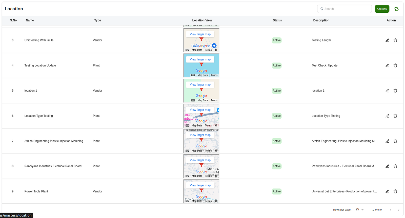Click the Name column header
The image size is (405, 218).
pos(30,20)
